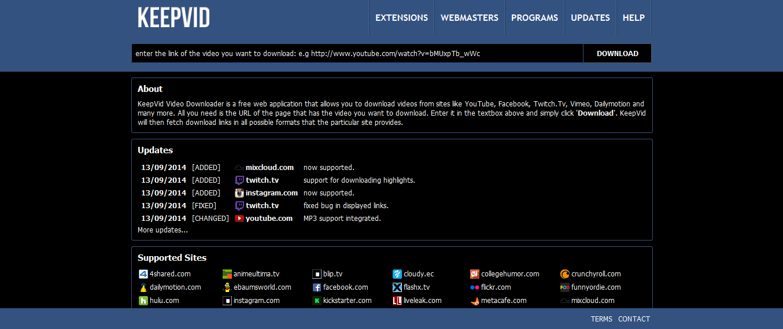Open the instagram.com link in Supported Sites
783x329 pixels.
[x=257, y=301]
